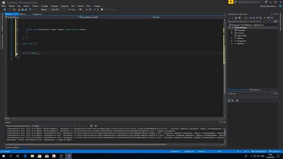The image size is (283, 159).
Task: Open File Explorer from the taskbar
Action: [x=32, y=156]
